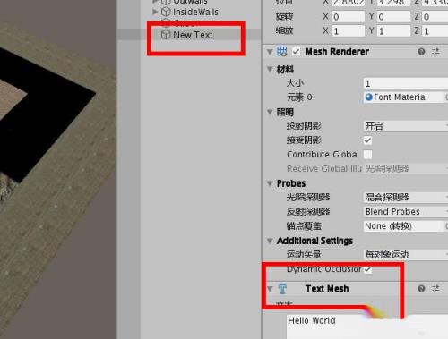Click the 旋转 rotation label
The width and height of the screenshot is (448, 339).
click(x=284, y=16)
